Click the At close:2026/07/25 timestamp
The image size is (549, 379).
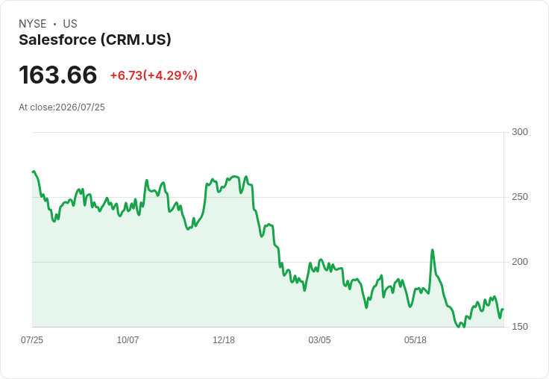coord(62,107)
